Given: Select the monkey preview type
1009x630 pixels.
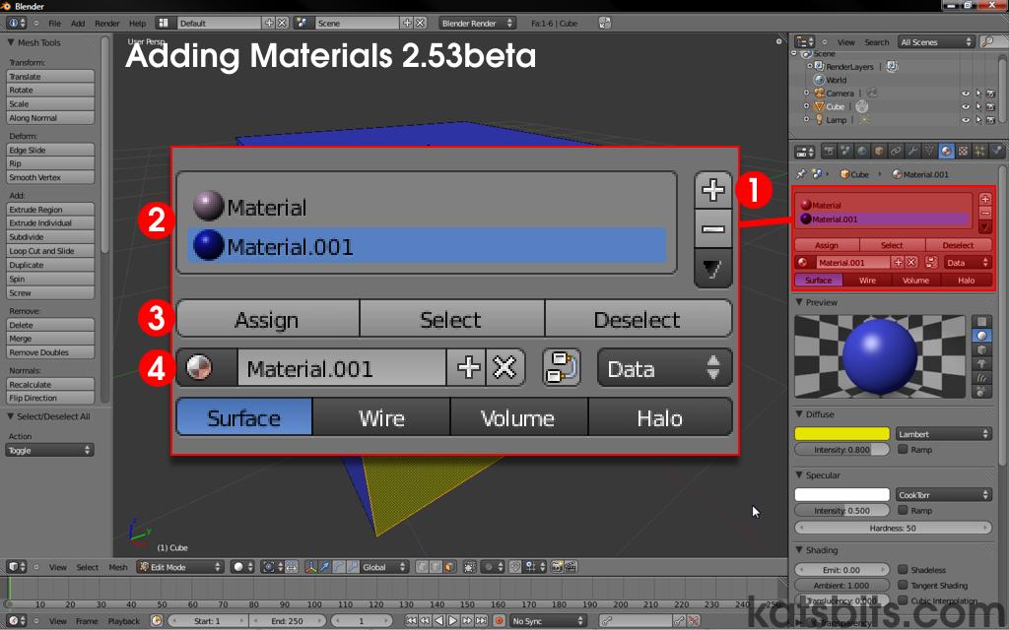Looking at the screenshot, I should point(982,364).
